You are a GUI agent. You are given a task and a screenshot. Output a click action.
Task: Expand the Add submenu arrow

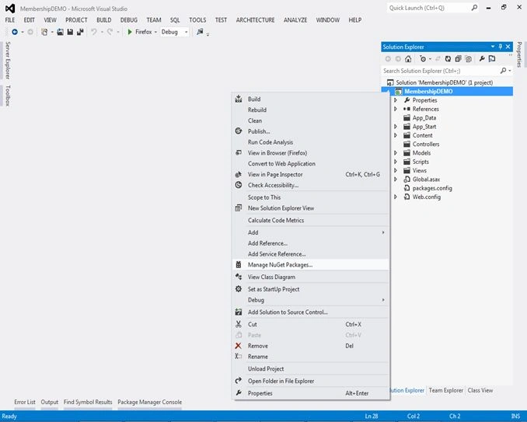pos(383,232)
